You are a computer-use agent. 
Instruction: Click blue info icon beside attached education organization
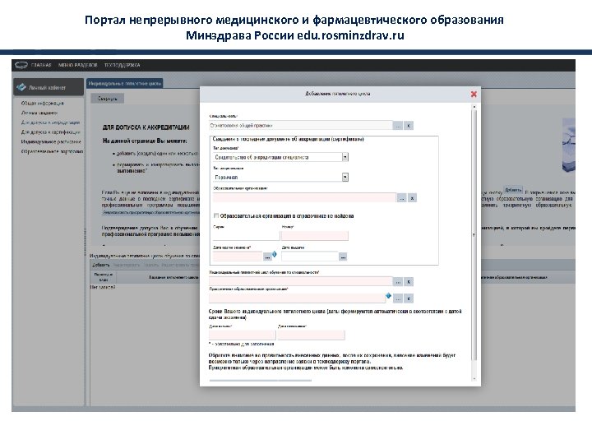pos(388,296)
